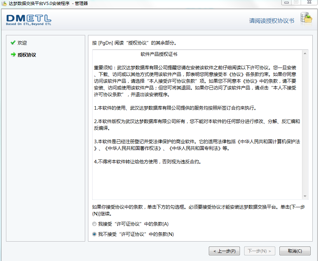Click the installer icon in the title bar

[x=4, y=3]
